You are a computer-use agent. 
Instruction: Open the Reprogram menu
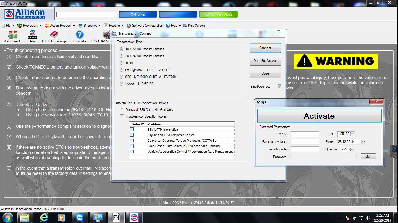point(29,26)
